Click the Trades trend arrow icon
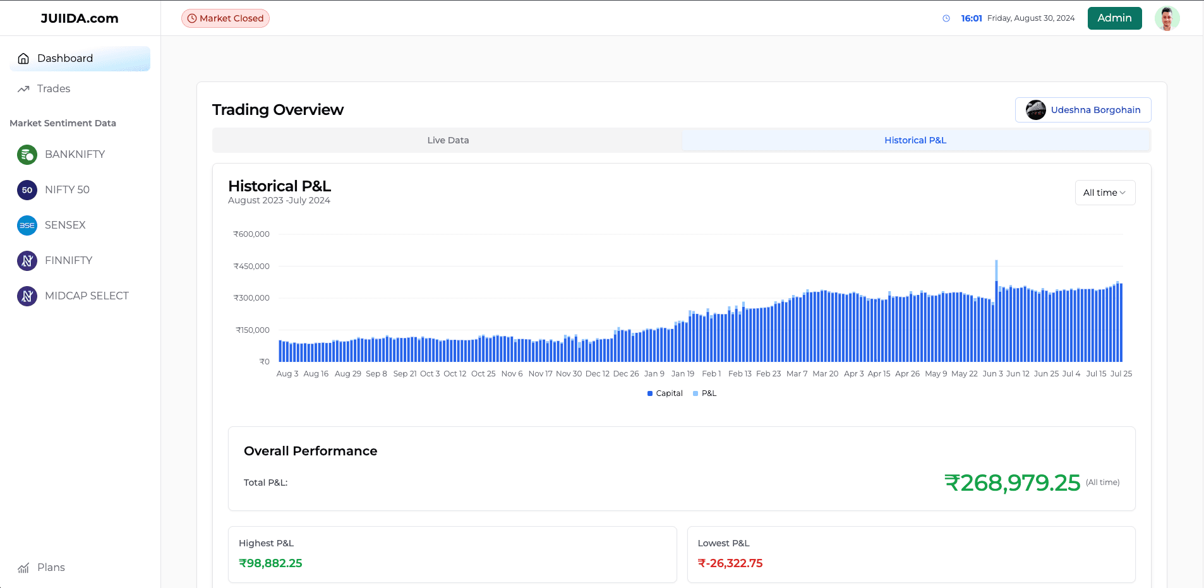This screenshot has height=588, width=1204. (23, 89)
